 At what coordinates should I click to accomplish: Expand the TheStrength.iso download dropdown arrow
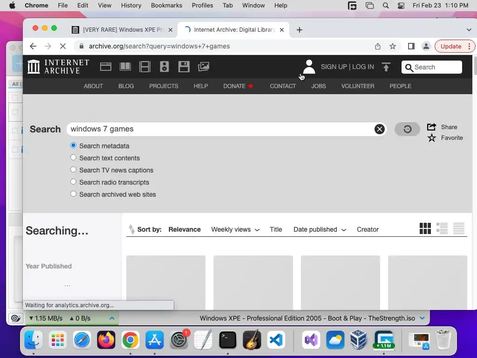[x=422, y=318]
